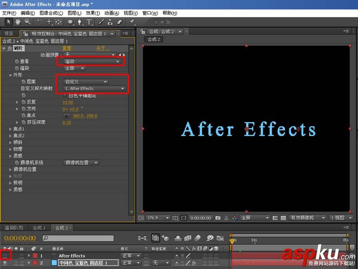Image resolution: width=358 pixels, height=269 pixels.
Task: Select the Pen tool
Action: (80, 22)
